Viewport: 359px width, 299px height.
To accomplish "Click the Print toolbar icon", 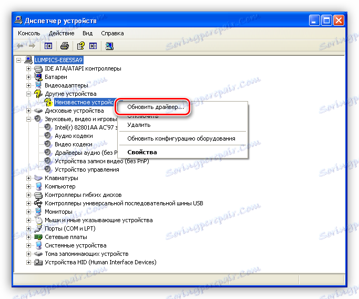I will (x=65, y=46).
